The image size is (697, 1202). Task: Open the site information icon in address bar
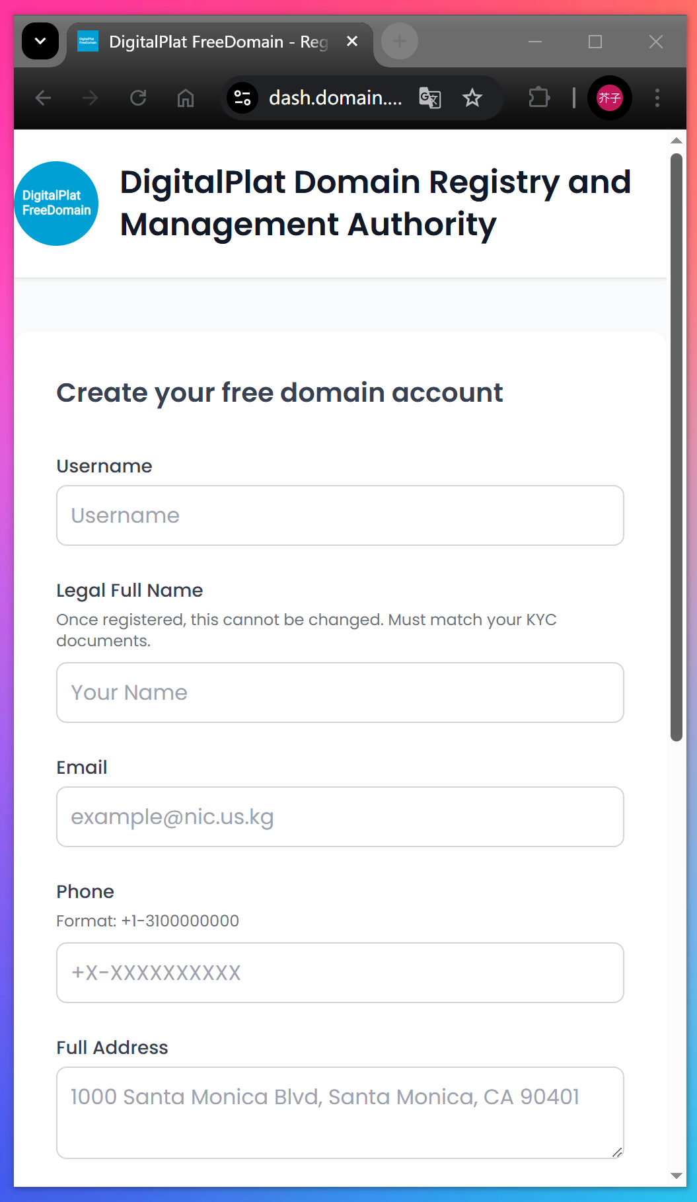[242, 98]
